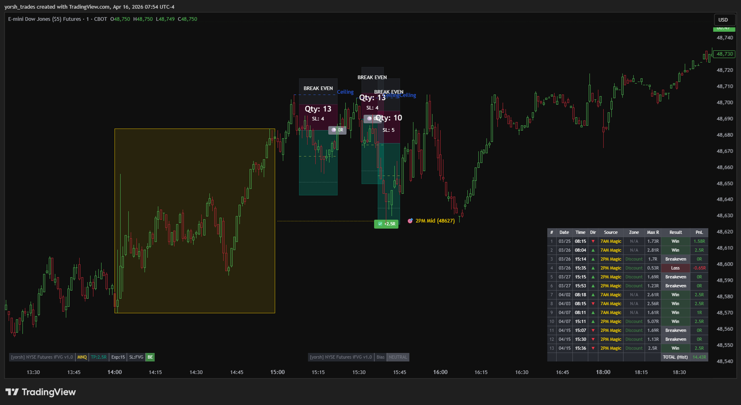This screenshot has height=405, width=741.
Task: Select the green checkmark on +2.5R label
Action: click(x=380, y=224)
